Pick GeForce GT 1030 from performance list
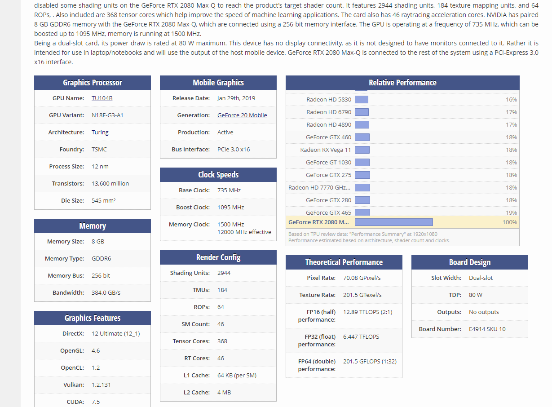This screenshot has height=407, width=552. (x=328, y=163)
